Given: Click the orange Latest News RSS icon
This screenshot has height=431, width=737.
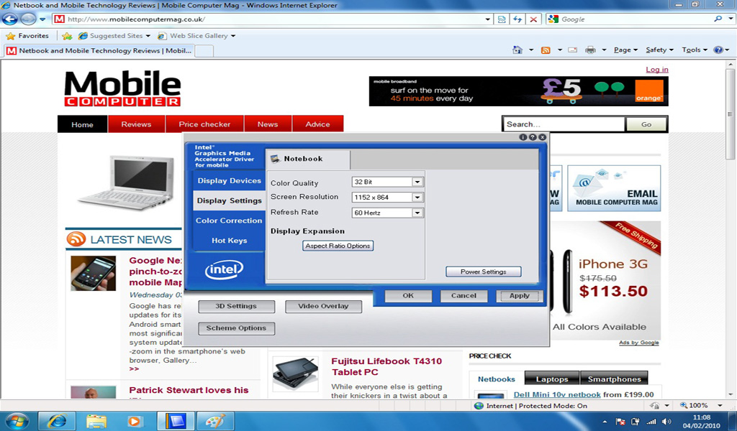Looking at the screenshot, I should [76, 239].
